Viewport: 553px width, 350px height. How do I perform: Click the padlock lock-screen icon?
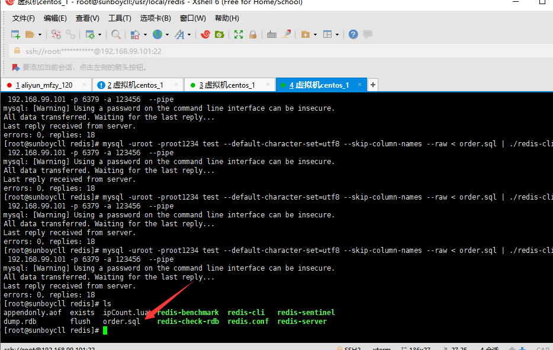(x=252, y=34)
